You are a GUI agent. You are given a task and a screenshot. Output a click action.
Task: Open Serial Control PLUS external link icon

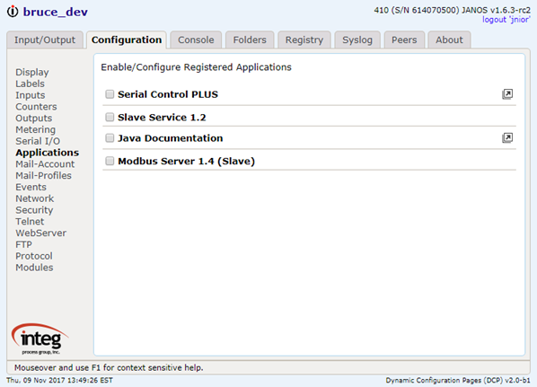pos(507,94)
